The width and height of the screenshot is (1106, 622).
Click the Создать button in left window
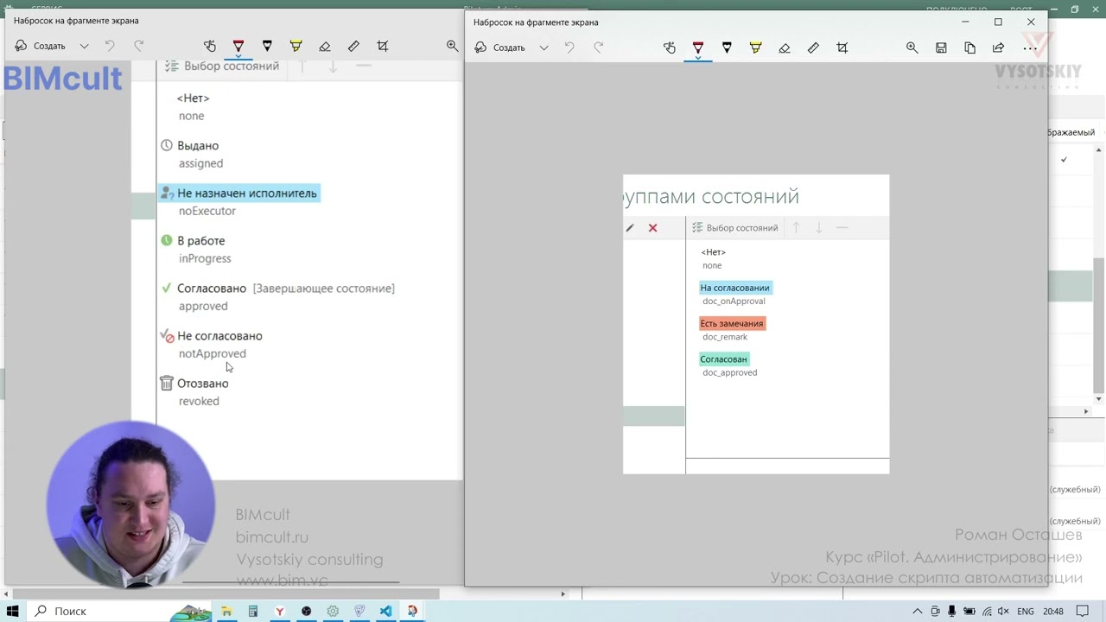[x=41, y=46]
